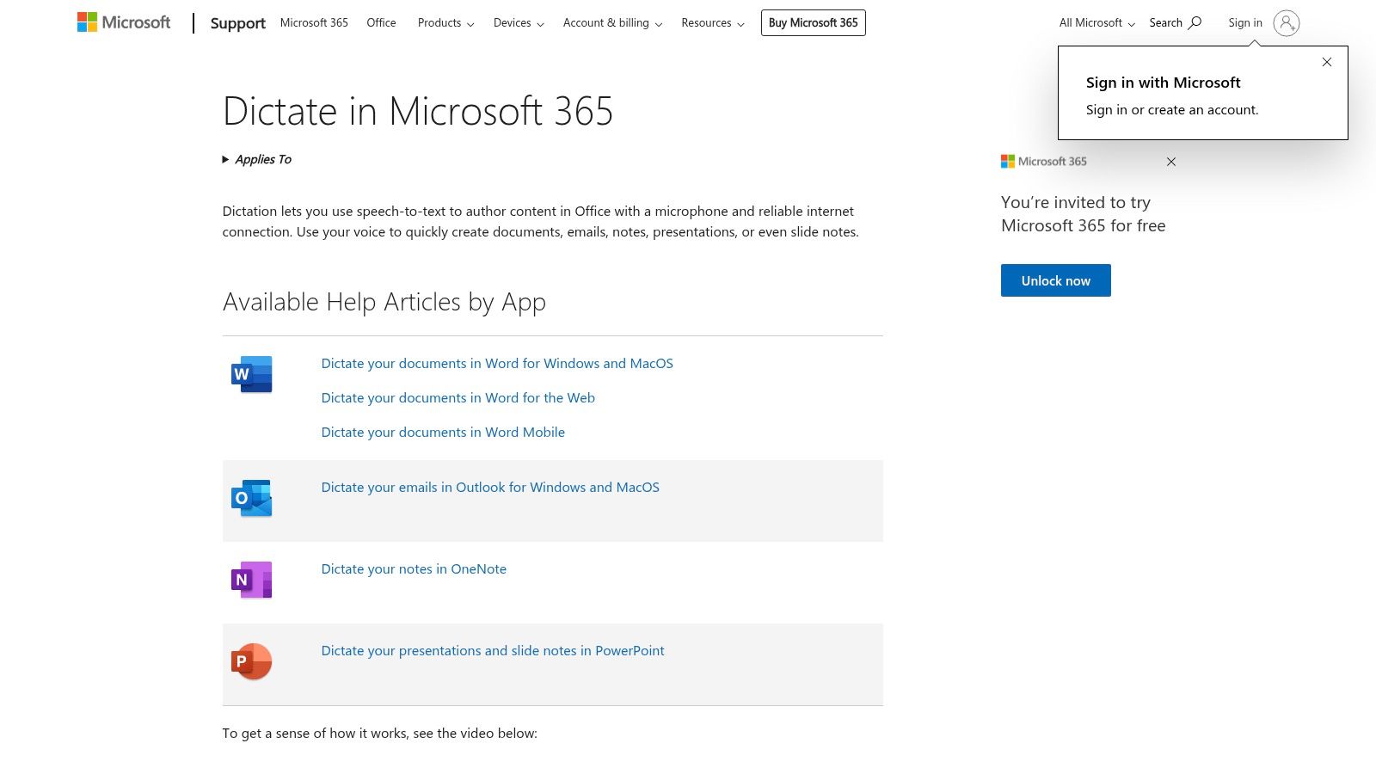Image resolution: width=1376 pixels, height=774 pixels.
Task: Click the account avatar icon
Action: (1287, 23)
